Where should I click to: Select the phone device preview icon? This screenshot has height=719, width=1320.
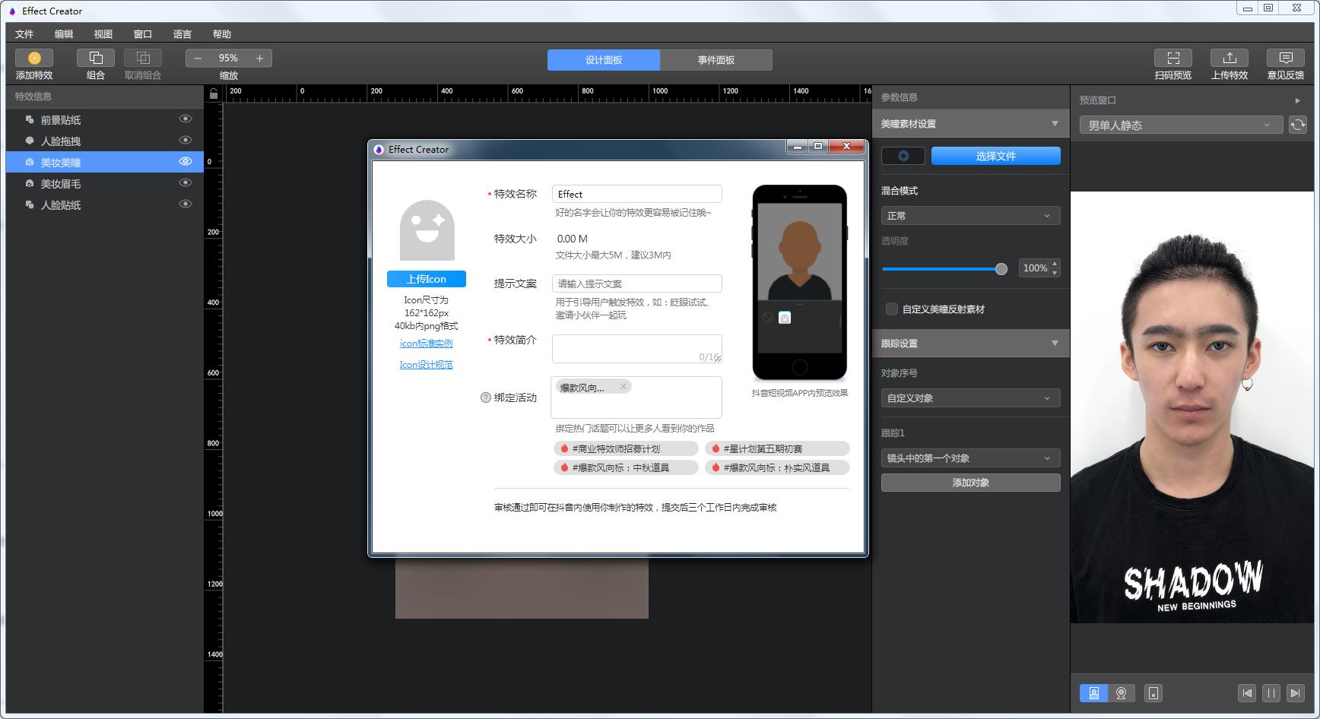1153,693
